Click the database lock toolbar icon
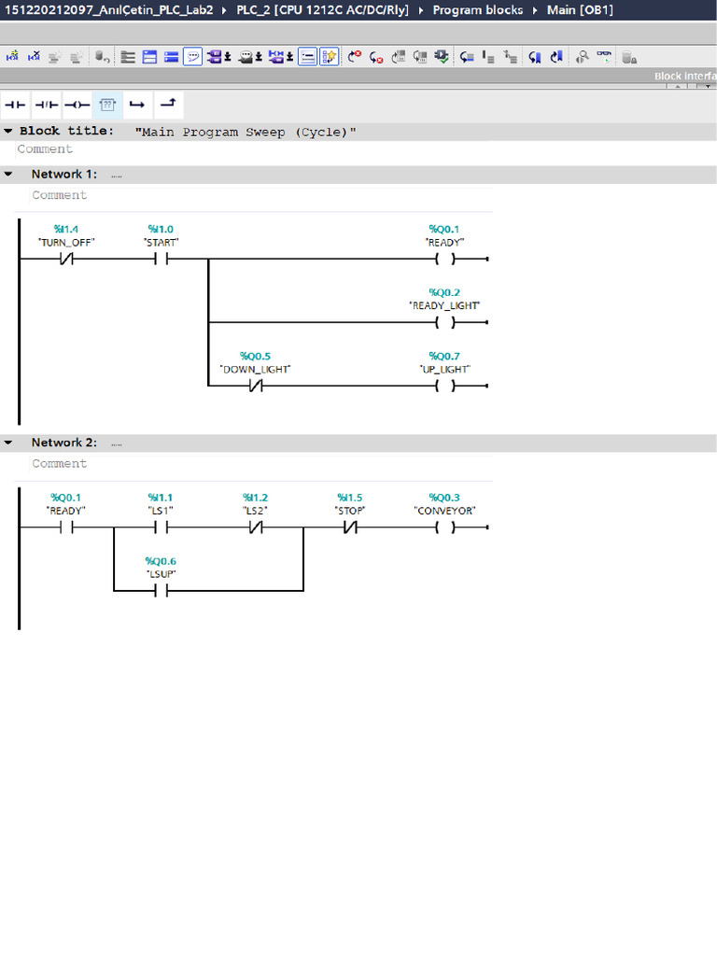Image resolution: width=717 pixels, height=956 pixels. click(629, 58)
